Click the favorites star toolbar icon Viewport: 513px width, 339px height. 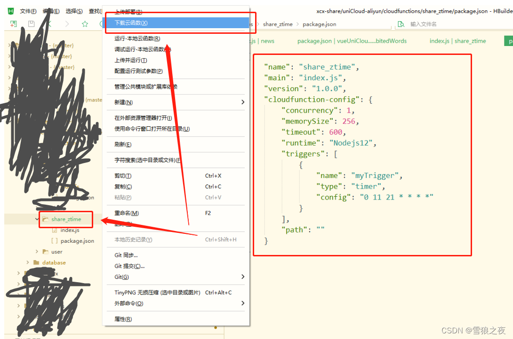[85, 23]
